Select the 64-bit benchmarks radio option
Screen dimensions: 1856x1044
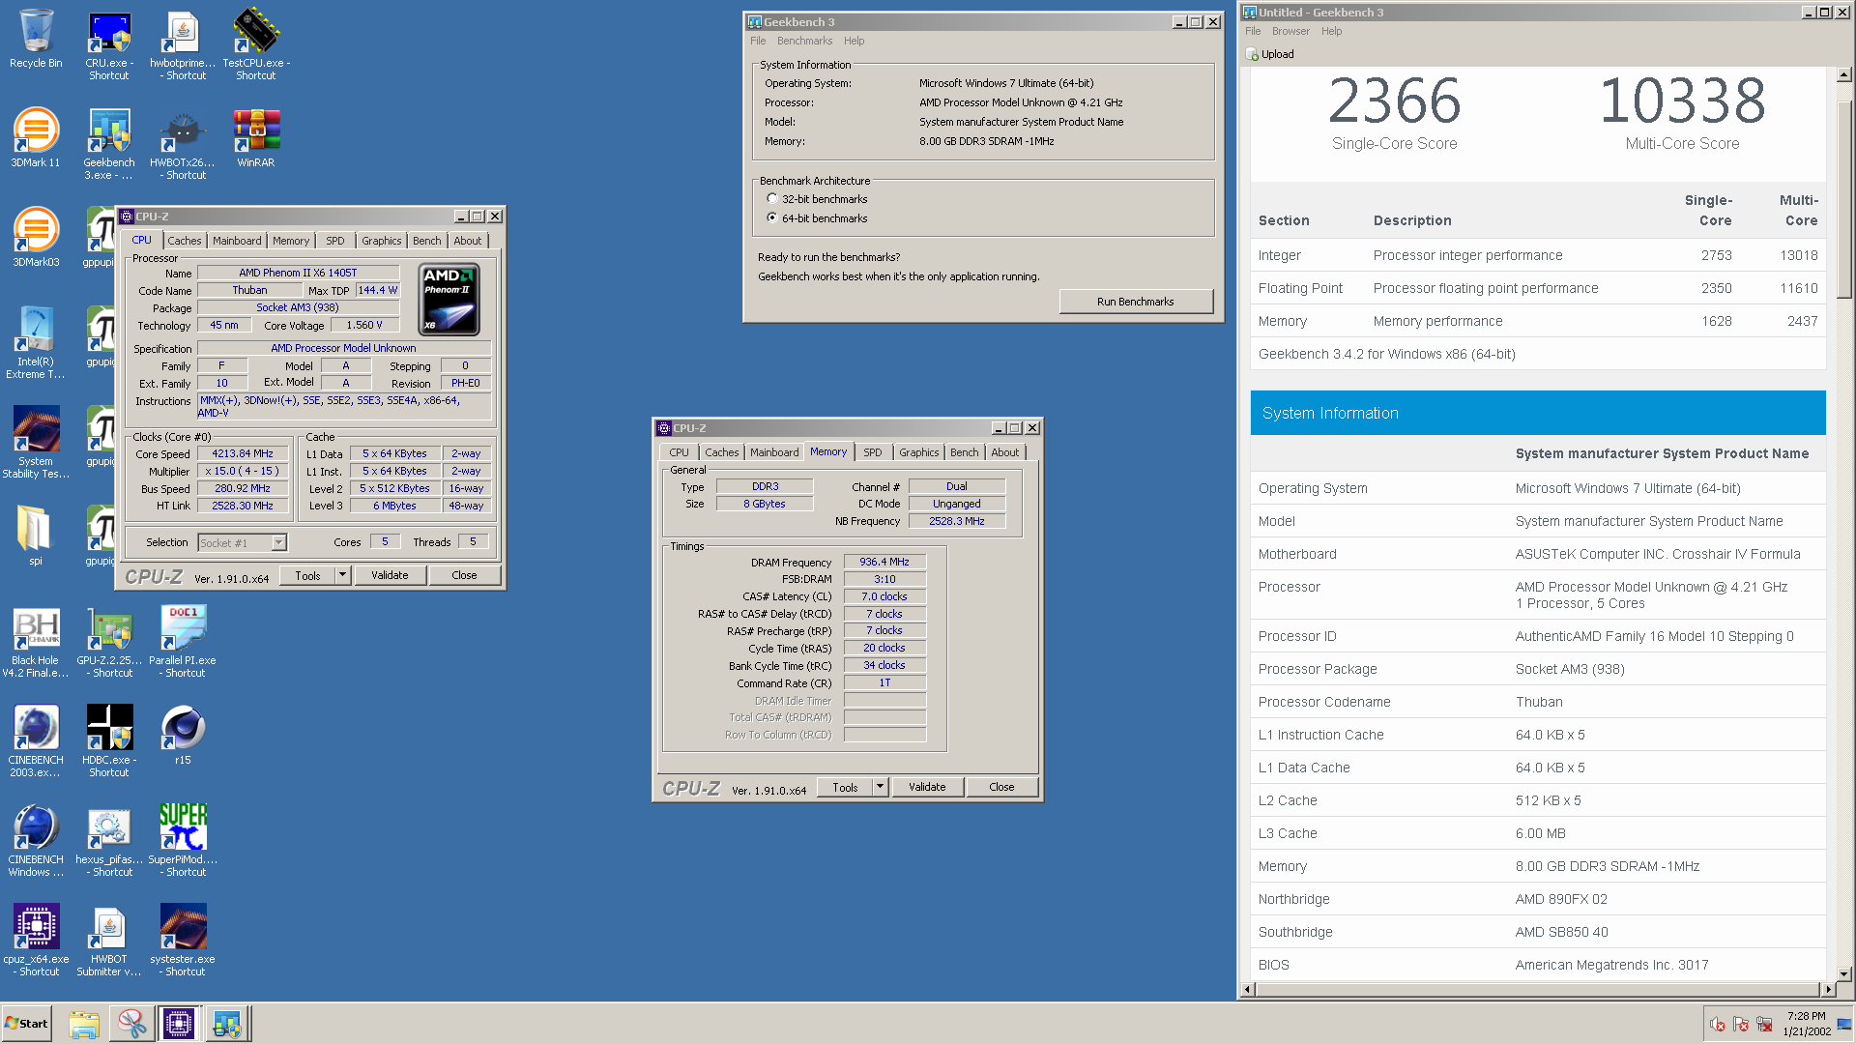coord(771,218)
